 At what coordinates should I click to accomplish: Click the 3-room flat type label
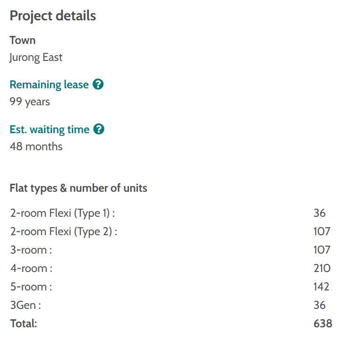tap(31, 250)
